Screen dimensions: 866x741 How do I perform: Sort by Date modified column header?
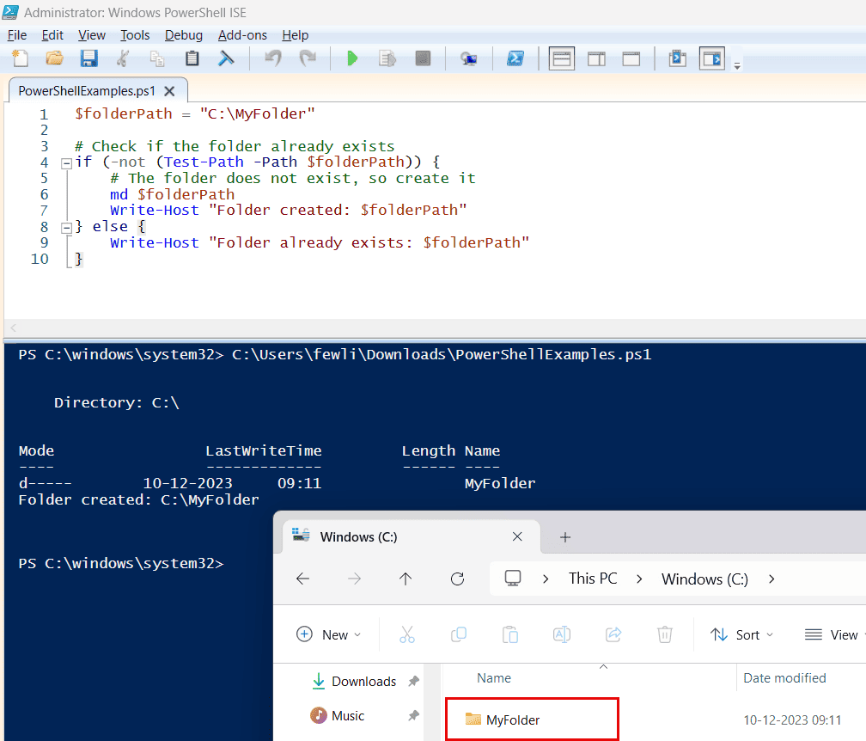784,678
